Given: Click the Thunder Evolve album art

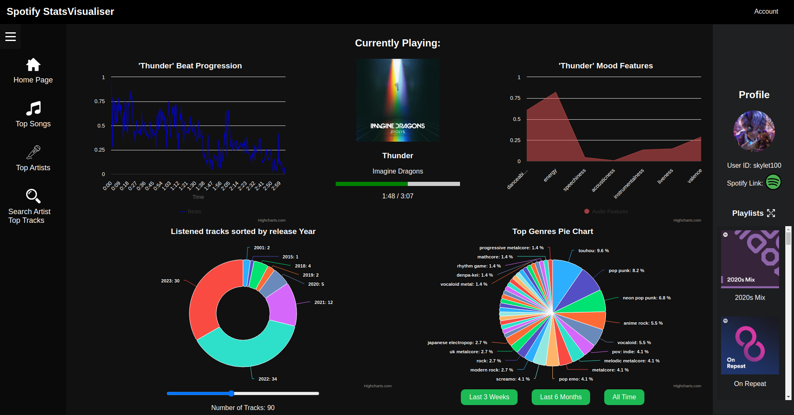Looking at the screenshot, I should pos(398,100).
